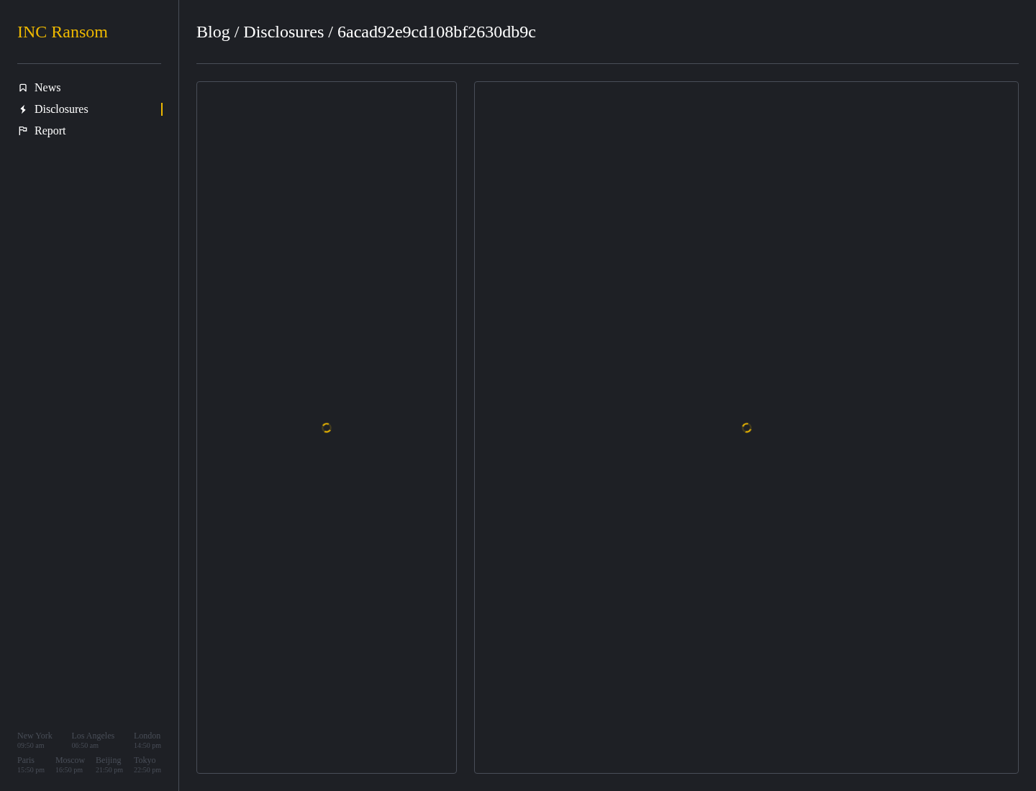
Task: Click the Disclosures breadcrumb link
Action: pos(283,32)
